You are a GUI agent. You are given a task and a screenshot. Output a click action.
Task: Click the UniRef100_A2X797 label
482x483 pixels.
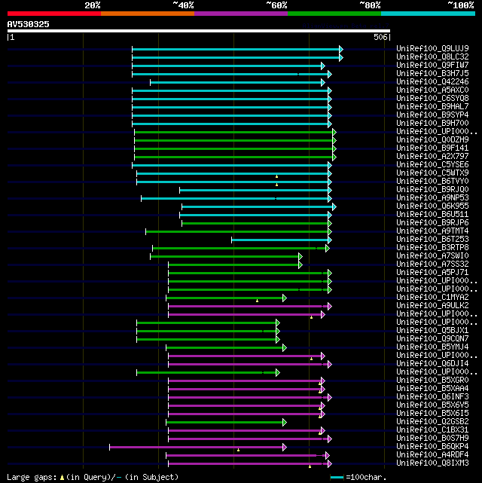pyautogui.click(x=432, y=156)
